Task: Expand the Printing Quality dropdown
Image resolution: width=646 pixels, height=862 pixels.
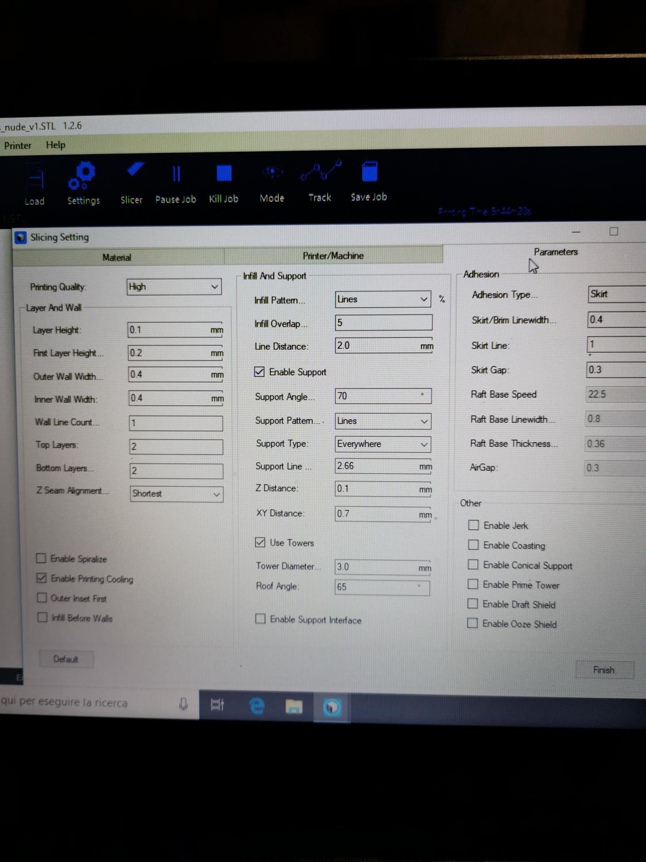Action: pos(174,287)
